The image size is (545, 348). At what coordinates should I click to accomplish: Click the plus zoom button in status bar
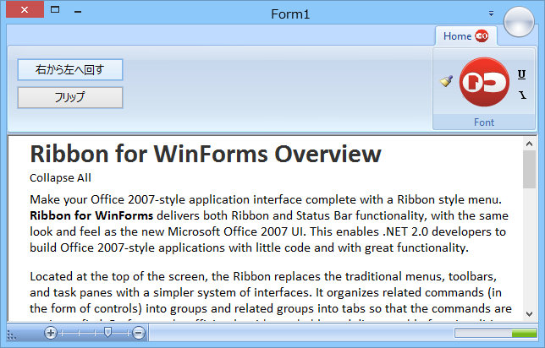(52, 333)
